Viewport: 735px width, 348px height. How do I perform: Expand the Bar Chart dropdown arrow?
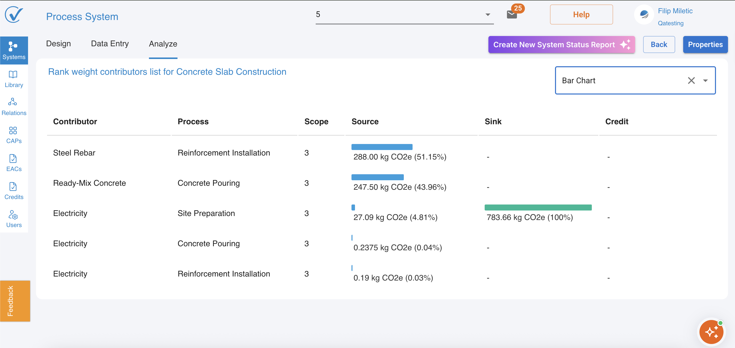(705, 81)
